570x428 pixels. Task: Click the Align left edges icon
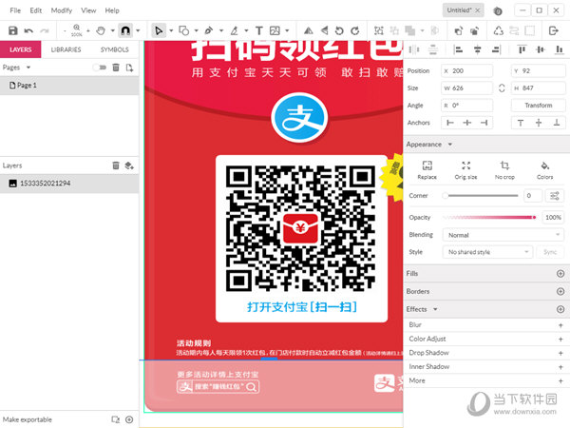click(x=459, y=49)
